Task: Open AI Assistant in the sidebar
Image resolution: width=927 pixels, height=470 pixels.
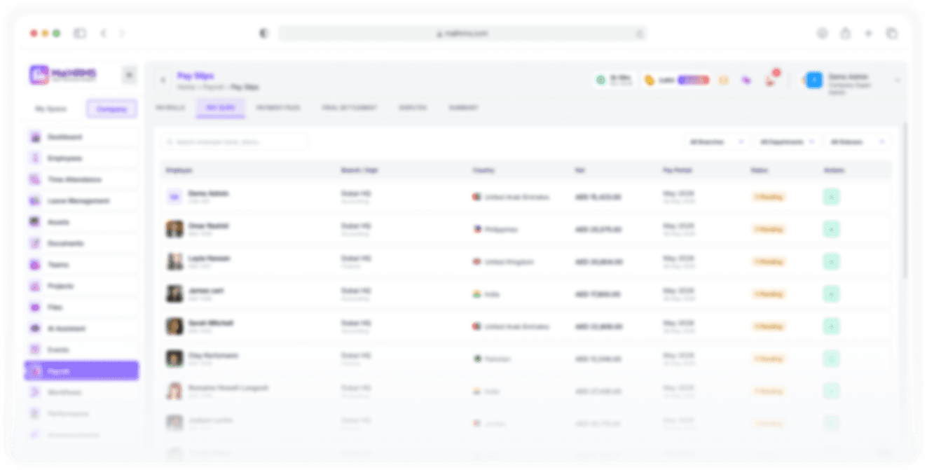Action: coord(81,329)
